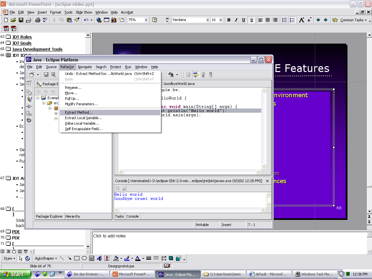
Task: Switch to the Hierarchy tab in Eclipse
Action: pos(73,216)
